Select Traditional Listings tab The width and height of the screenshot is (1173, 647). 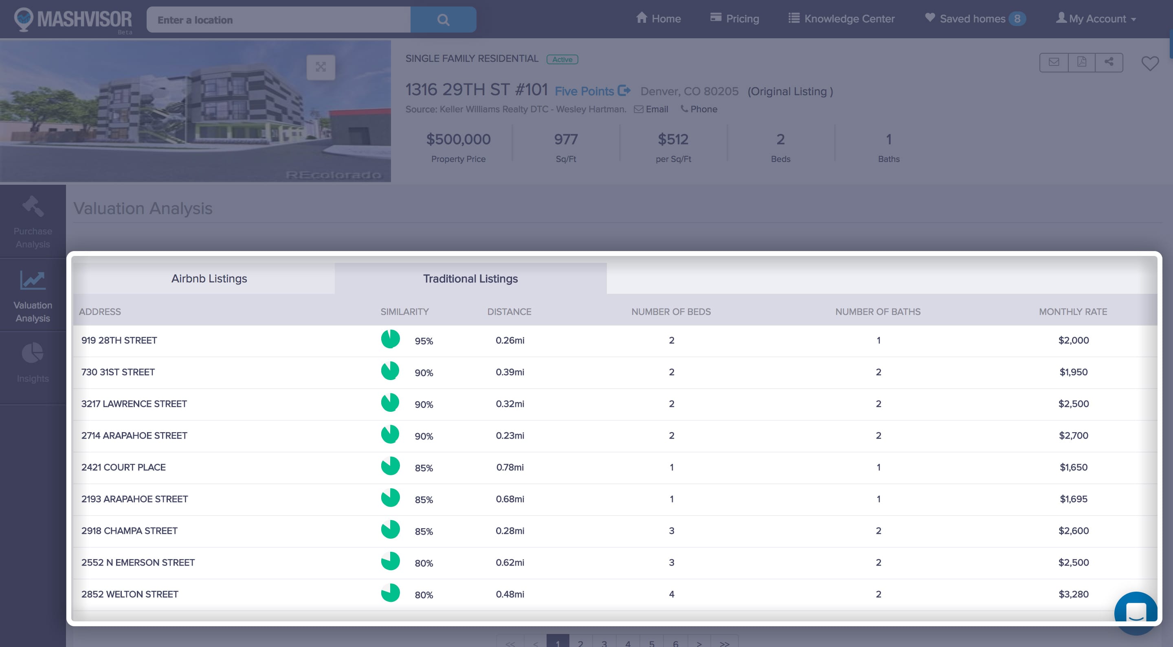(x=470, y=278)
